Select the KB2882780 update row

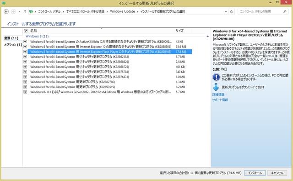coord(110,82)
